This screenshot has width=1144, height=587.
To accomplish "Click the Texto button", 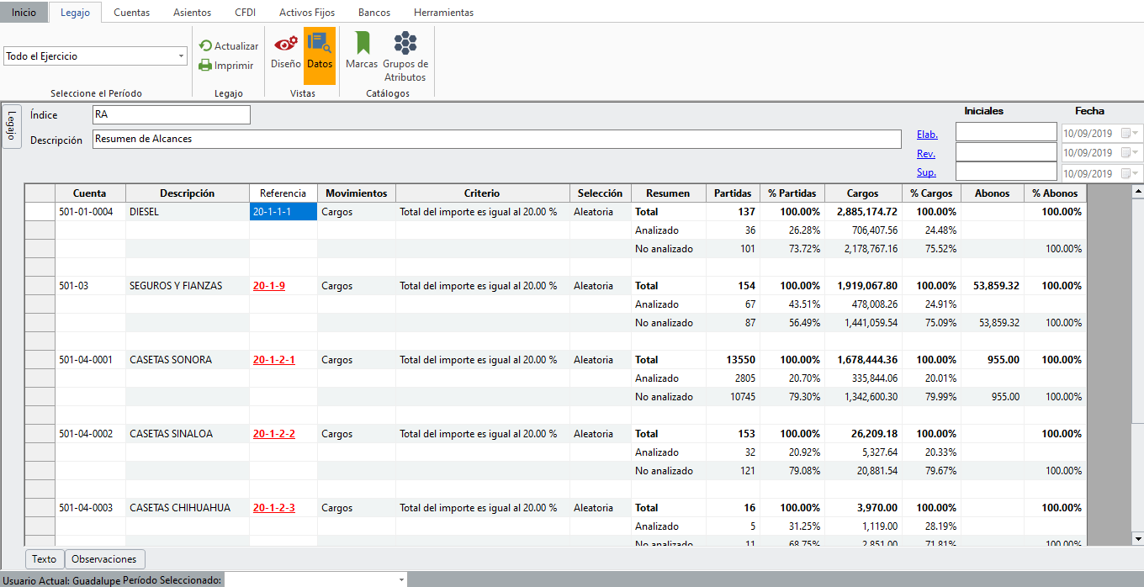I will 44,559.
